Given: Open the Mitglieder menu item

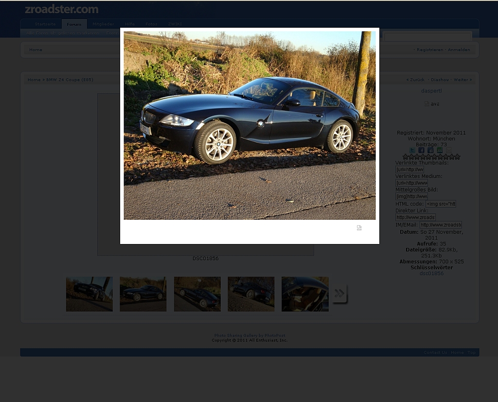Looking at the screenshot, I should tap(103, 24).
